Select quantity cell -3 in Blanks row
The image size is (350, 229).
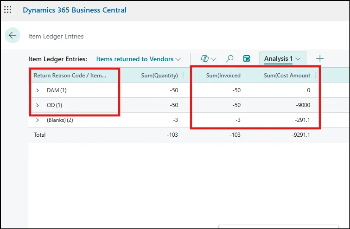175,120
